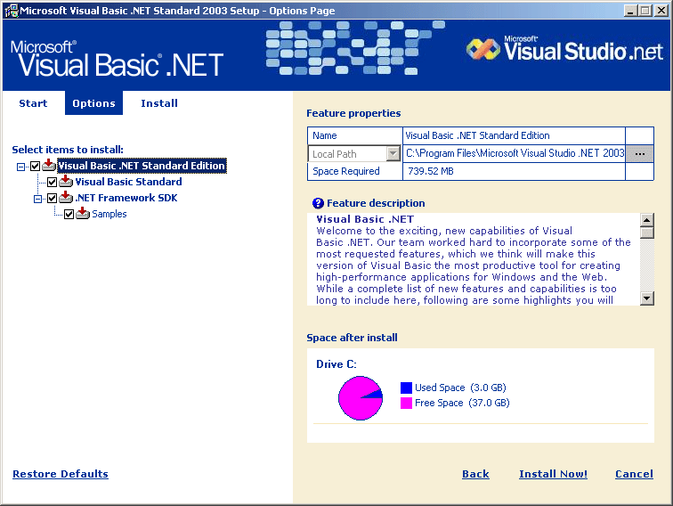Screen dimensions: 673x506
Task: Toggle the Samples checkbox
Action: pos(69,214)
